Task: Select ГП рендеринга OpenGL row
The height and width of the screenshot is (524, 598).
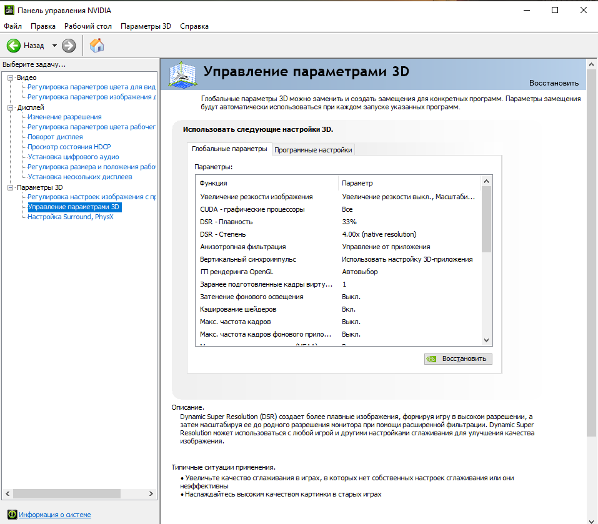Action: point(339,272)
